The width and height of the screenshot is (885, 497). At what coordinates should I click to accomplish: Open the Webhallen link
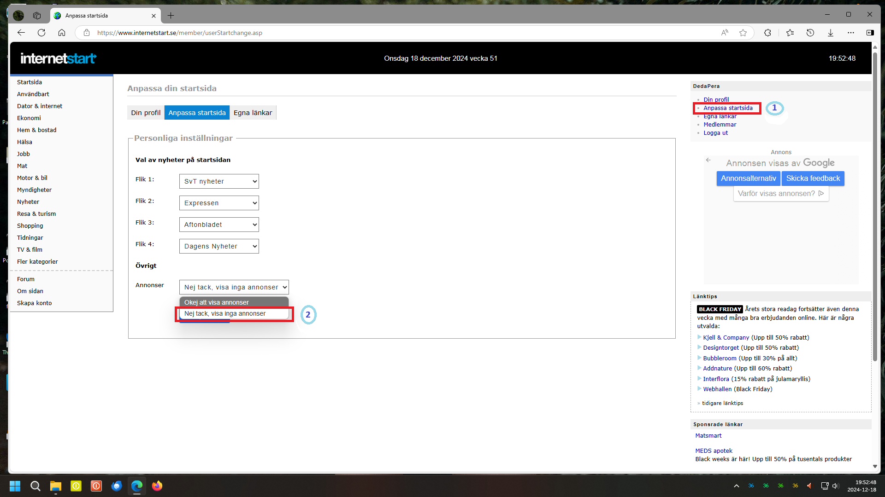click(x=717, y=389)
